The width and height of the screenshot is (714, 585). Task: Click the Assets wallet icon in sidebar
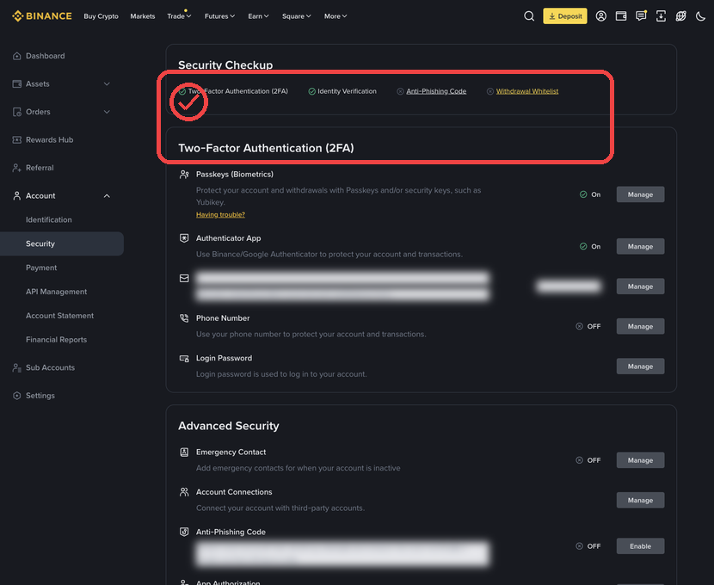17,83
